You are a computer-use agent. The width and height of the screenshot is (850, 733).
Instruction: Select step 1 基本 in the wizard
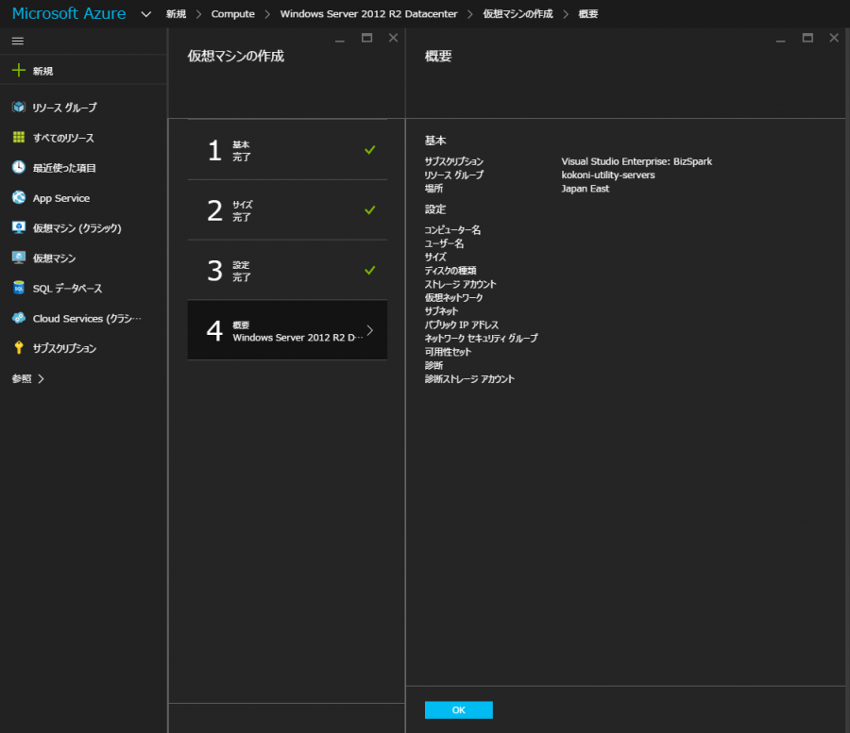point(287,150)
